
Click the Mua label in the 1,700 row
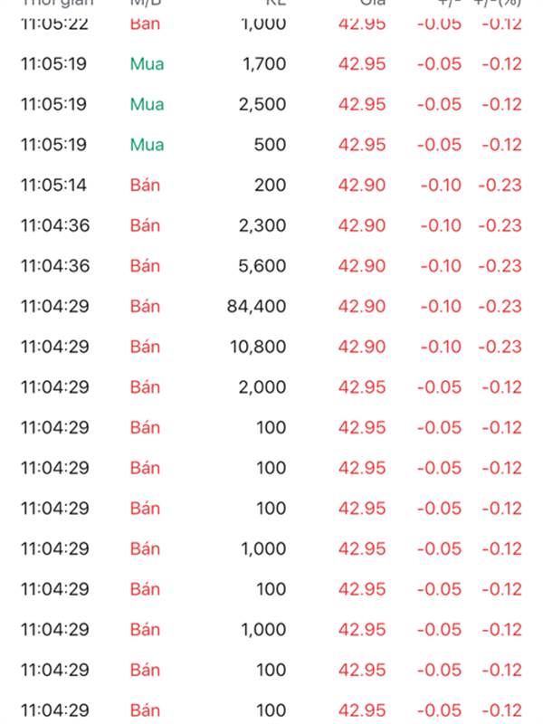(147, 63)
